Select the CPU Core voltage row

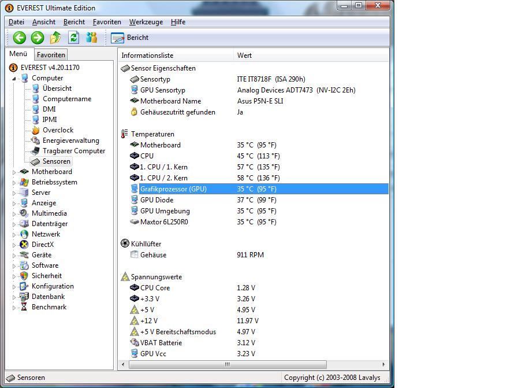(x=259, y=288)
